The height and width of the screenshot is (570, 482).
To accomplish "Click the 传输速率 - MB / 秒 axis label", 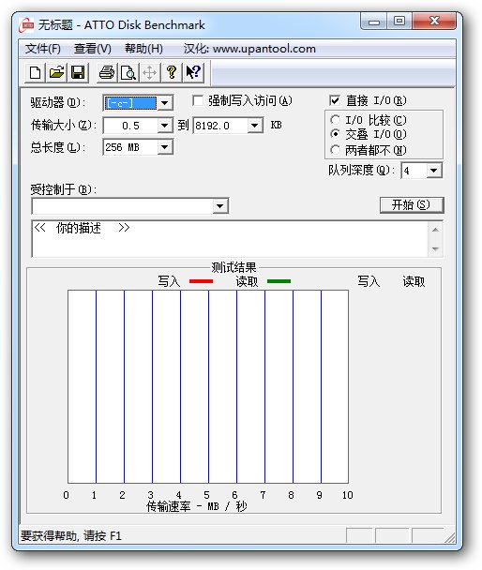I will 197,506.
